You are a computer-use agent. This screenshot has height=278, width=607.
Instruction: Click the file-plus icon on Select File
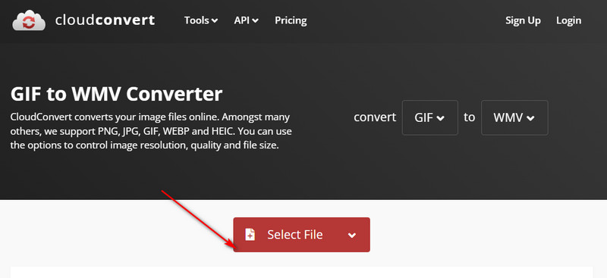(x=250, y=235)
